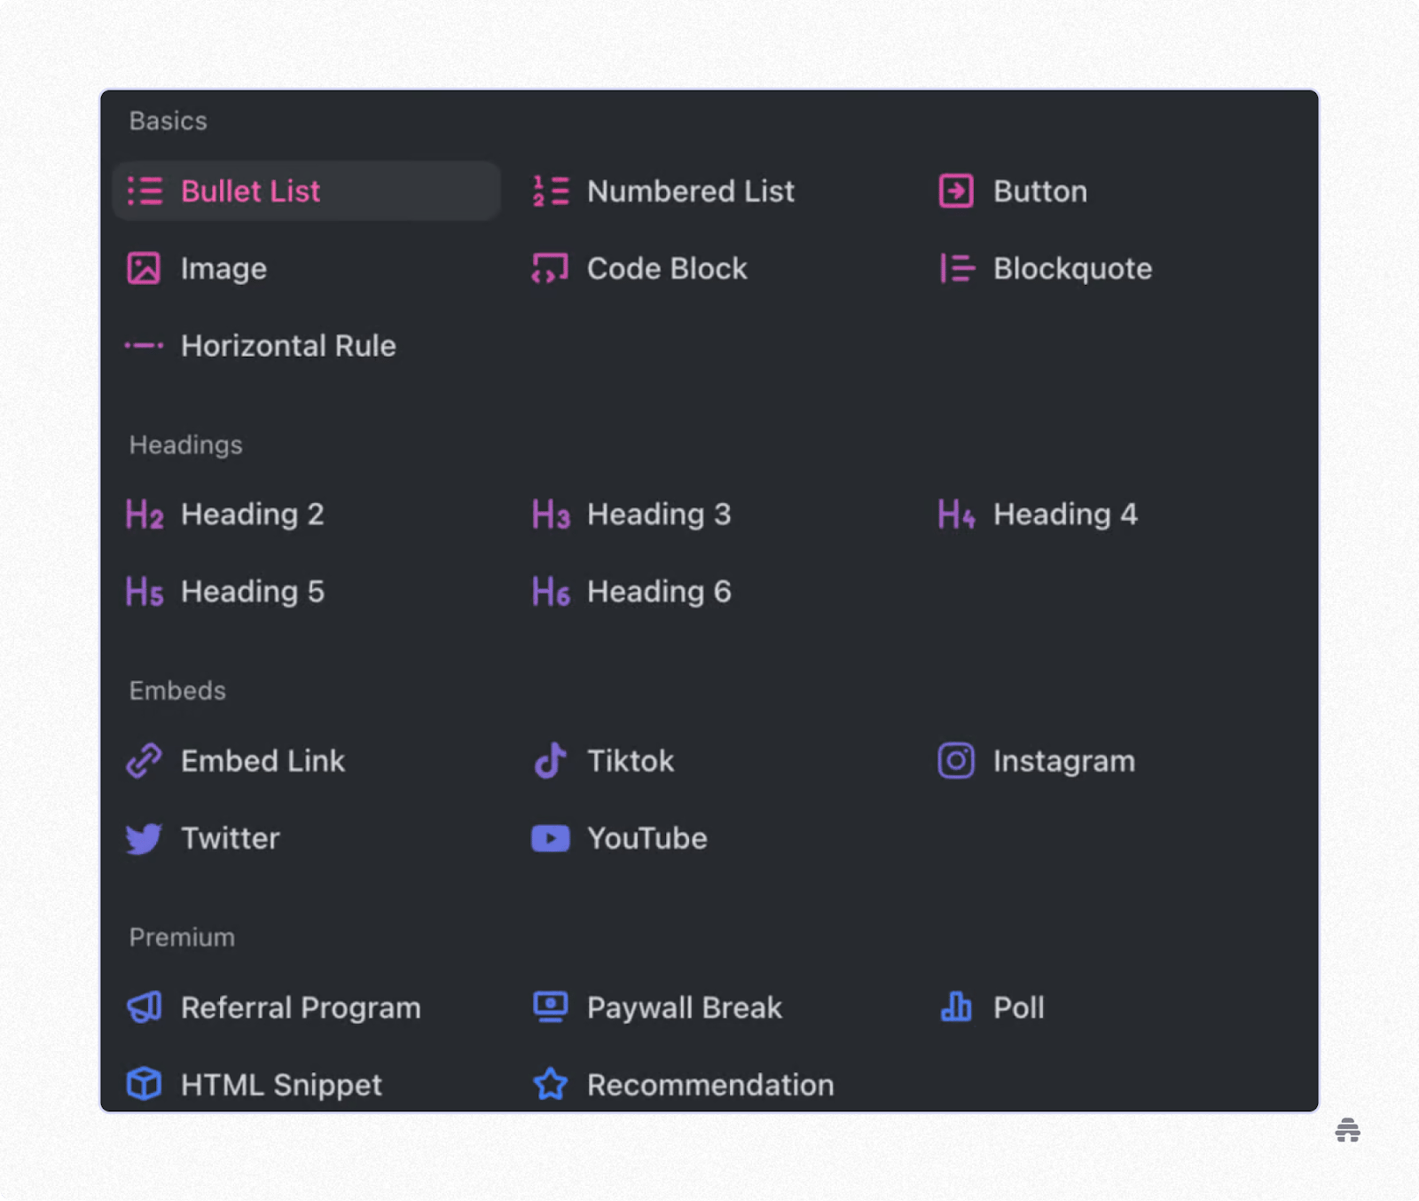Add a Poll label
1419x1201 pixels.
[1019, 1008]
